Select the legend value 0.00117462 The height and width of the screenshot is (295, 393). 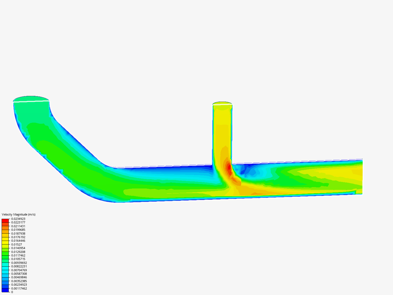coord(19,288)
